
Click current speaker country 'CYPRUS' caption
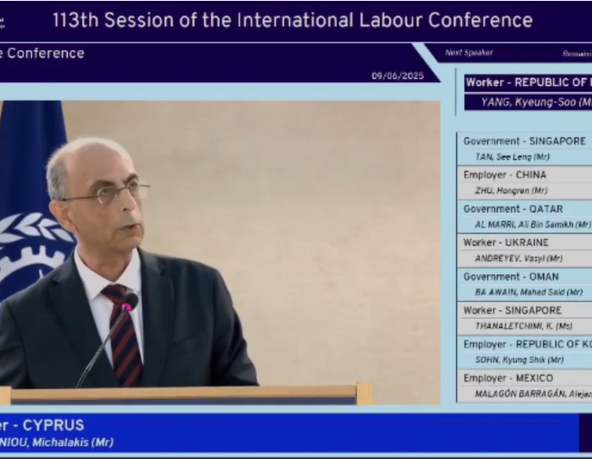(53, 425)
